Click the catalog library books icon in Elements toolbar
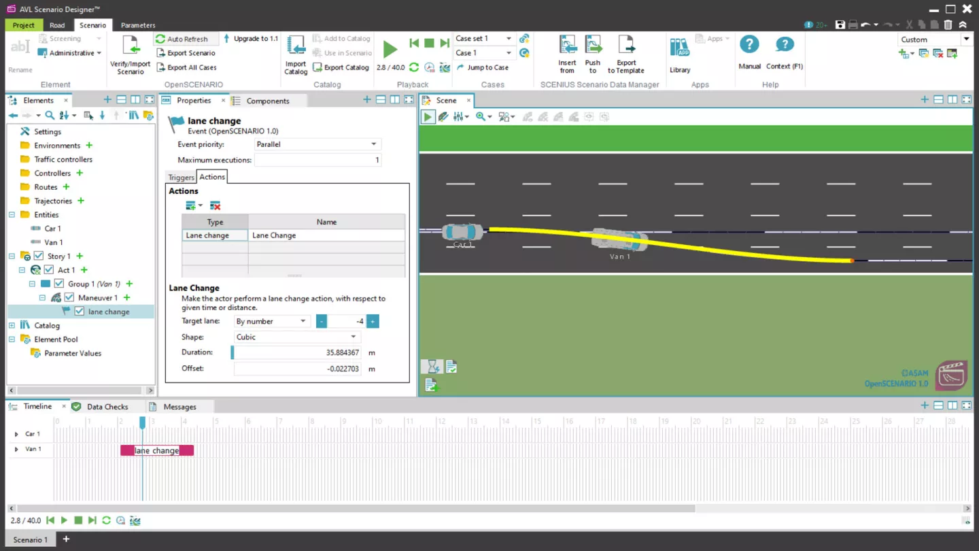 (x=133, y=116)
